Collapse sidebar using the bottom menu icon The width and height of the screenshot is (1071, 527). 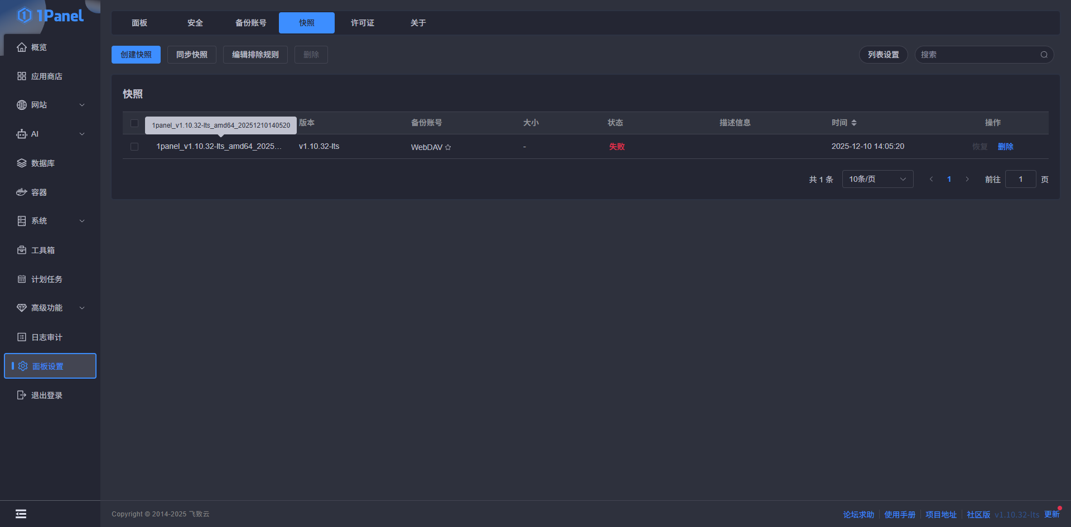point(21,514)
